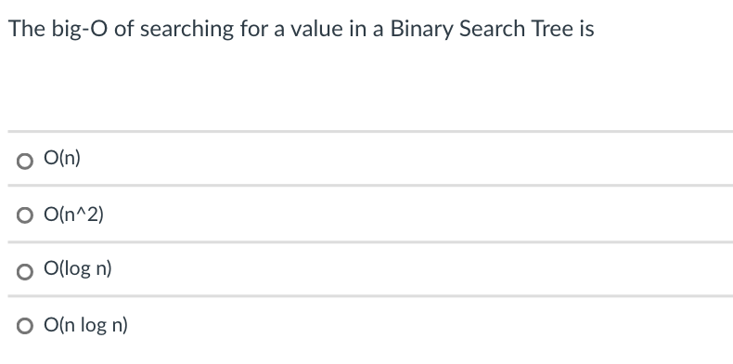The image size is (733, 364).
Task: Click the word 'is' ending the question
Action: (586, 28)
